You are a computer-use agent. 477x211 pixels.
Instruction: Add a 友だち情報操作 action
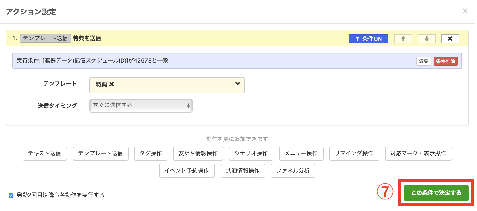(198, 154)
